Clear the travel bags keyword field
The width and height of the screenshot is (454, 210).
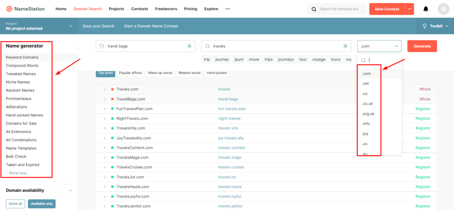coord(189,46)
